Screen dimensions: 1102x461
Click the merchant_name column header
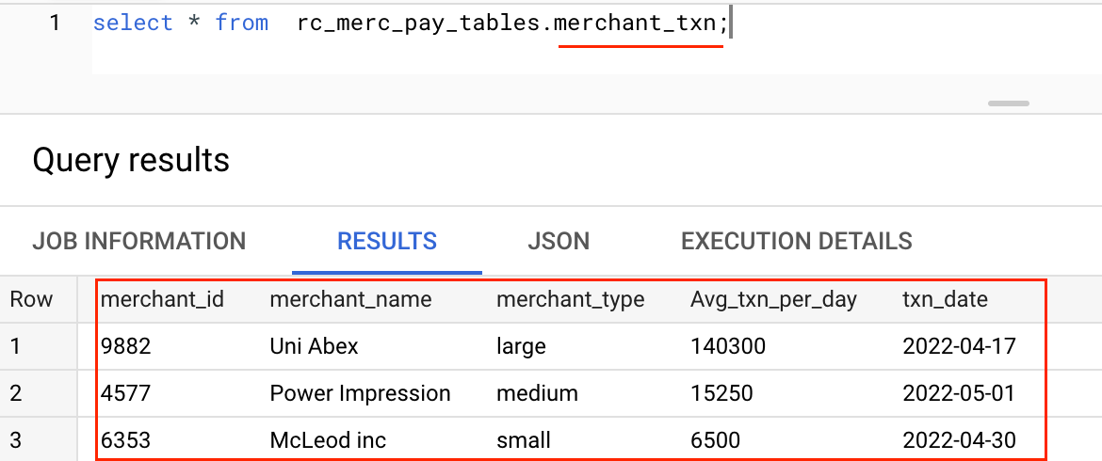tap(350, 299)
